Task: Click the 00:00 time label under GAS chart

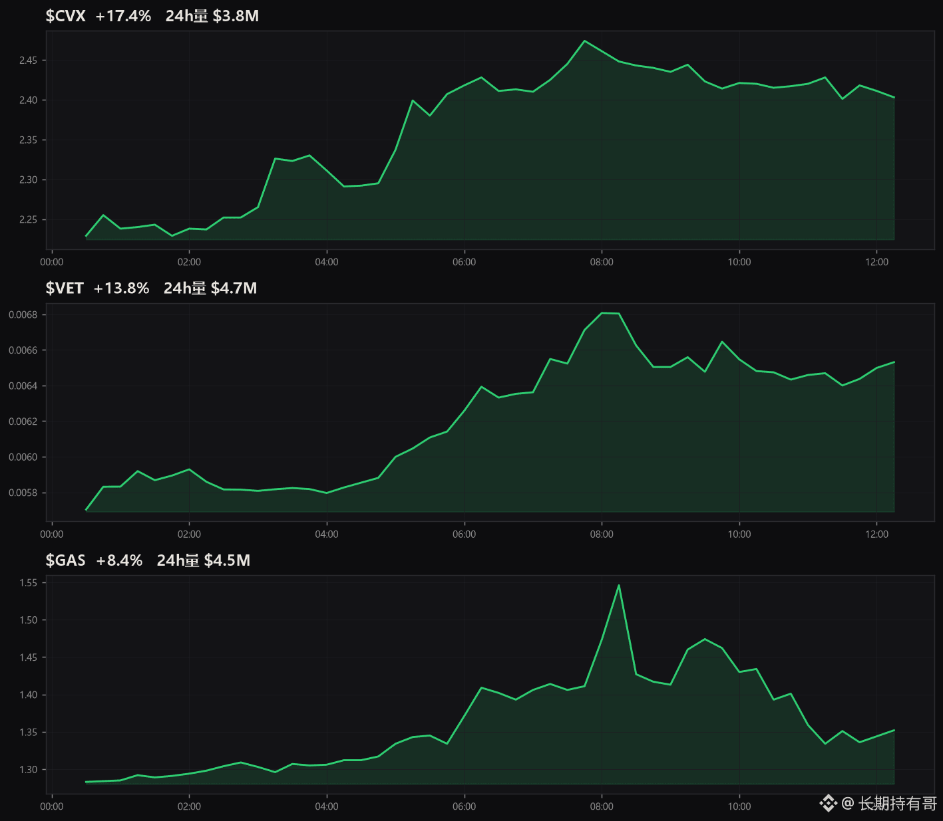Action: (x=52, y=806)
